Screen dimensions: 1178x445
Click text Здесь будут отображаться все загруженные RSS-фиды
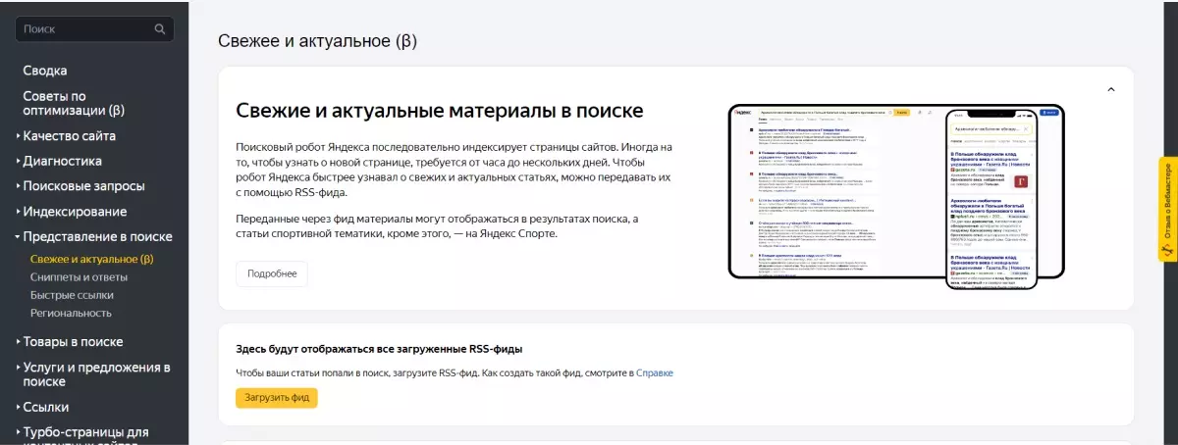point(379,349)
